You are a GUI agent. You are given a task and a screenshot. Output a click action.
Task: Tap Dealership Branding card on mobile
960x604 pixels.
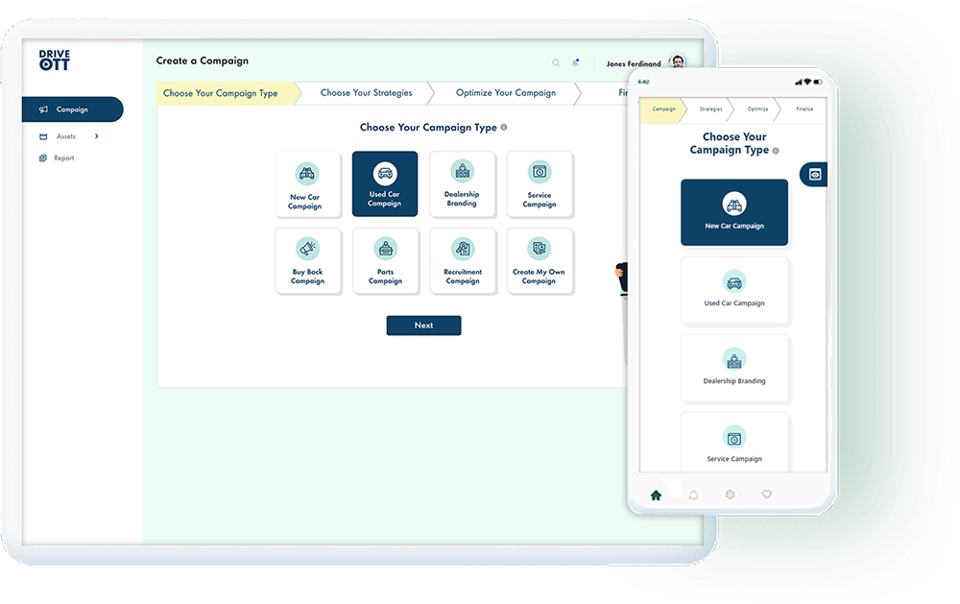734,368
